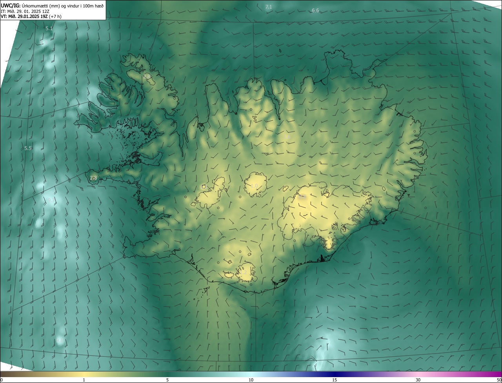Click the 5.1 value label on the map
Viewport: 502px width, 383px height.
[49, 29]
